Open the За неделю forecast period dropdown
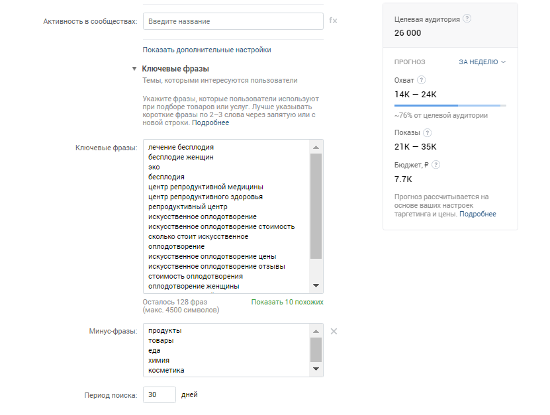Screen dimensions: 550x415 (x=482, y=62)
